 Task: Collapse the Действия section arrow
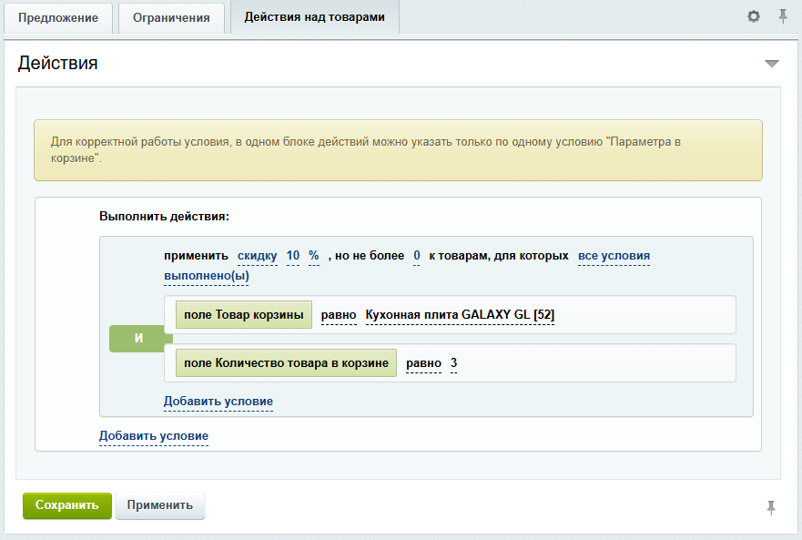tap(771, 64)
